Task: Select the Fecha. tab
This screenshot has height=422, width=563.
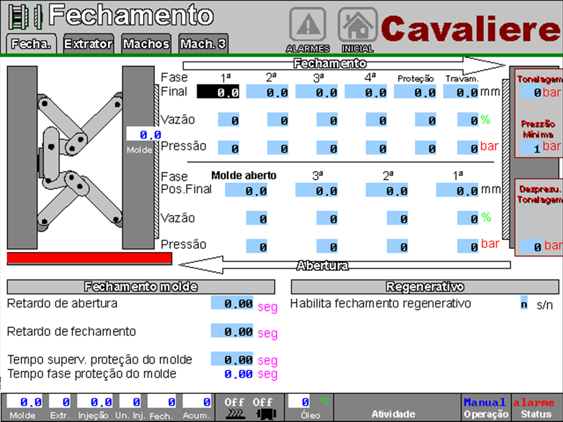Action: pyautogui.click(x=31, y=45)
